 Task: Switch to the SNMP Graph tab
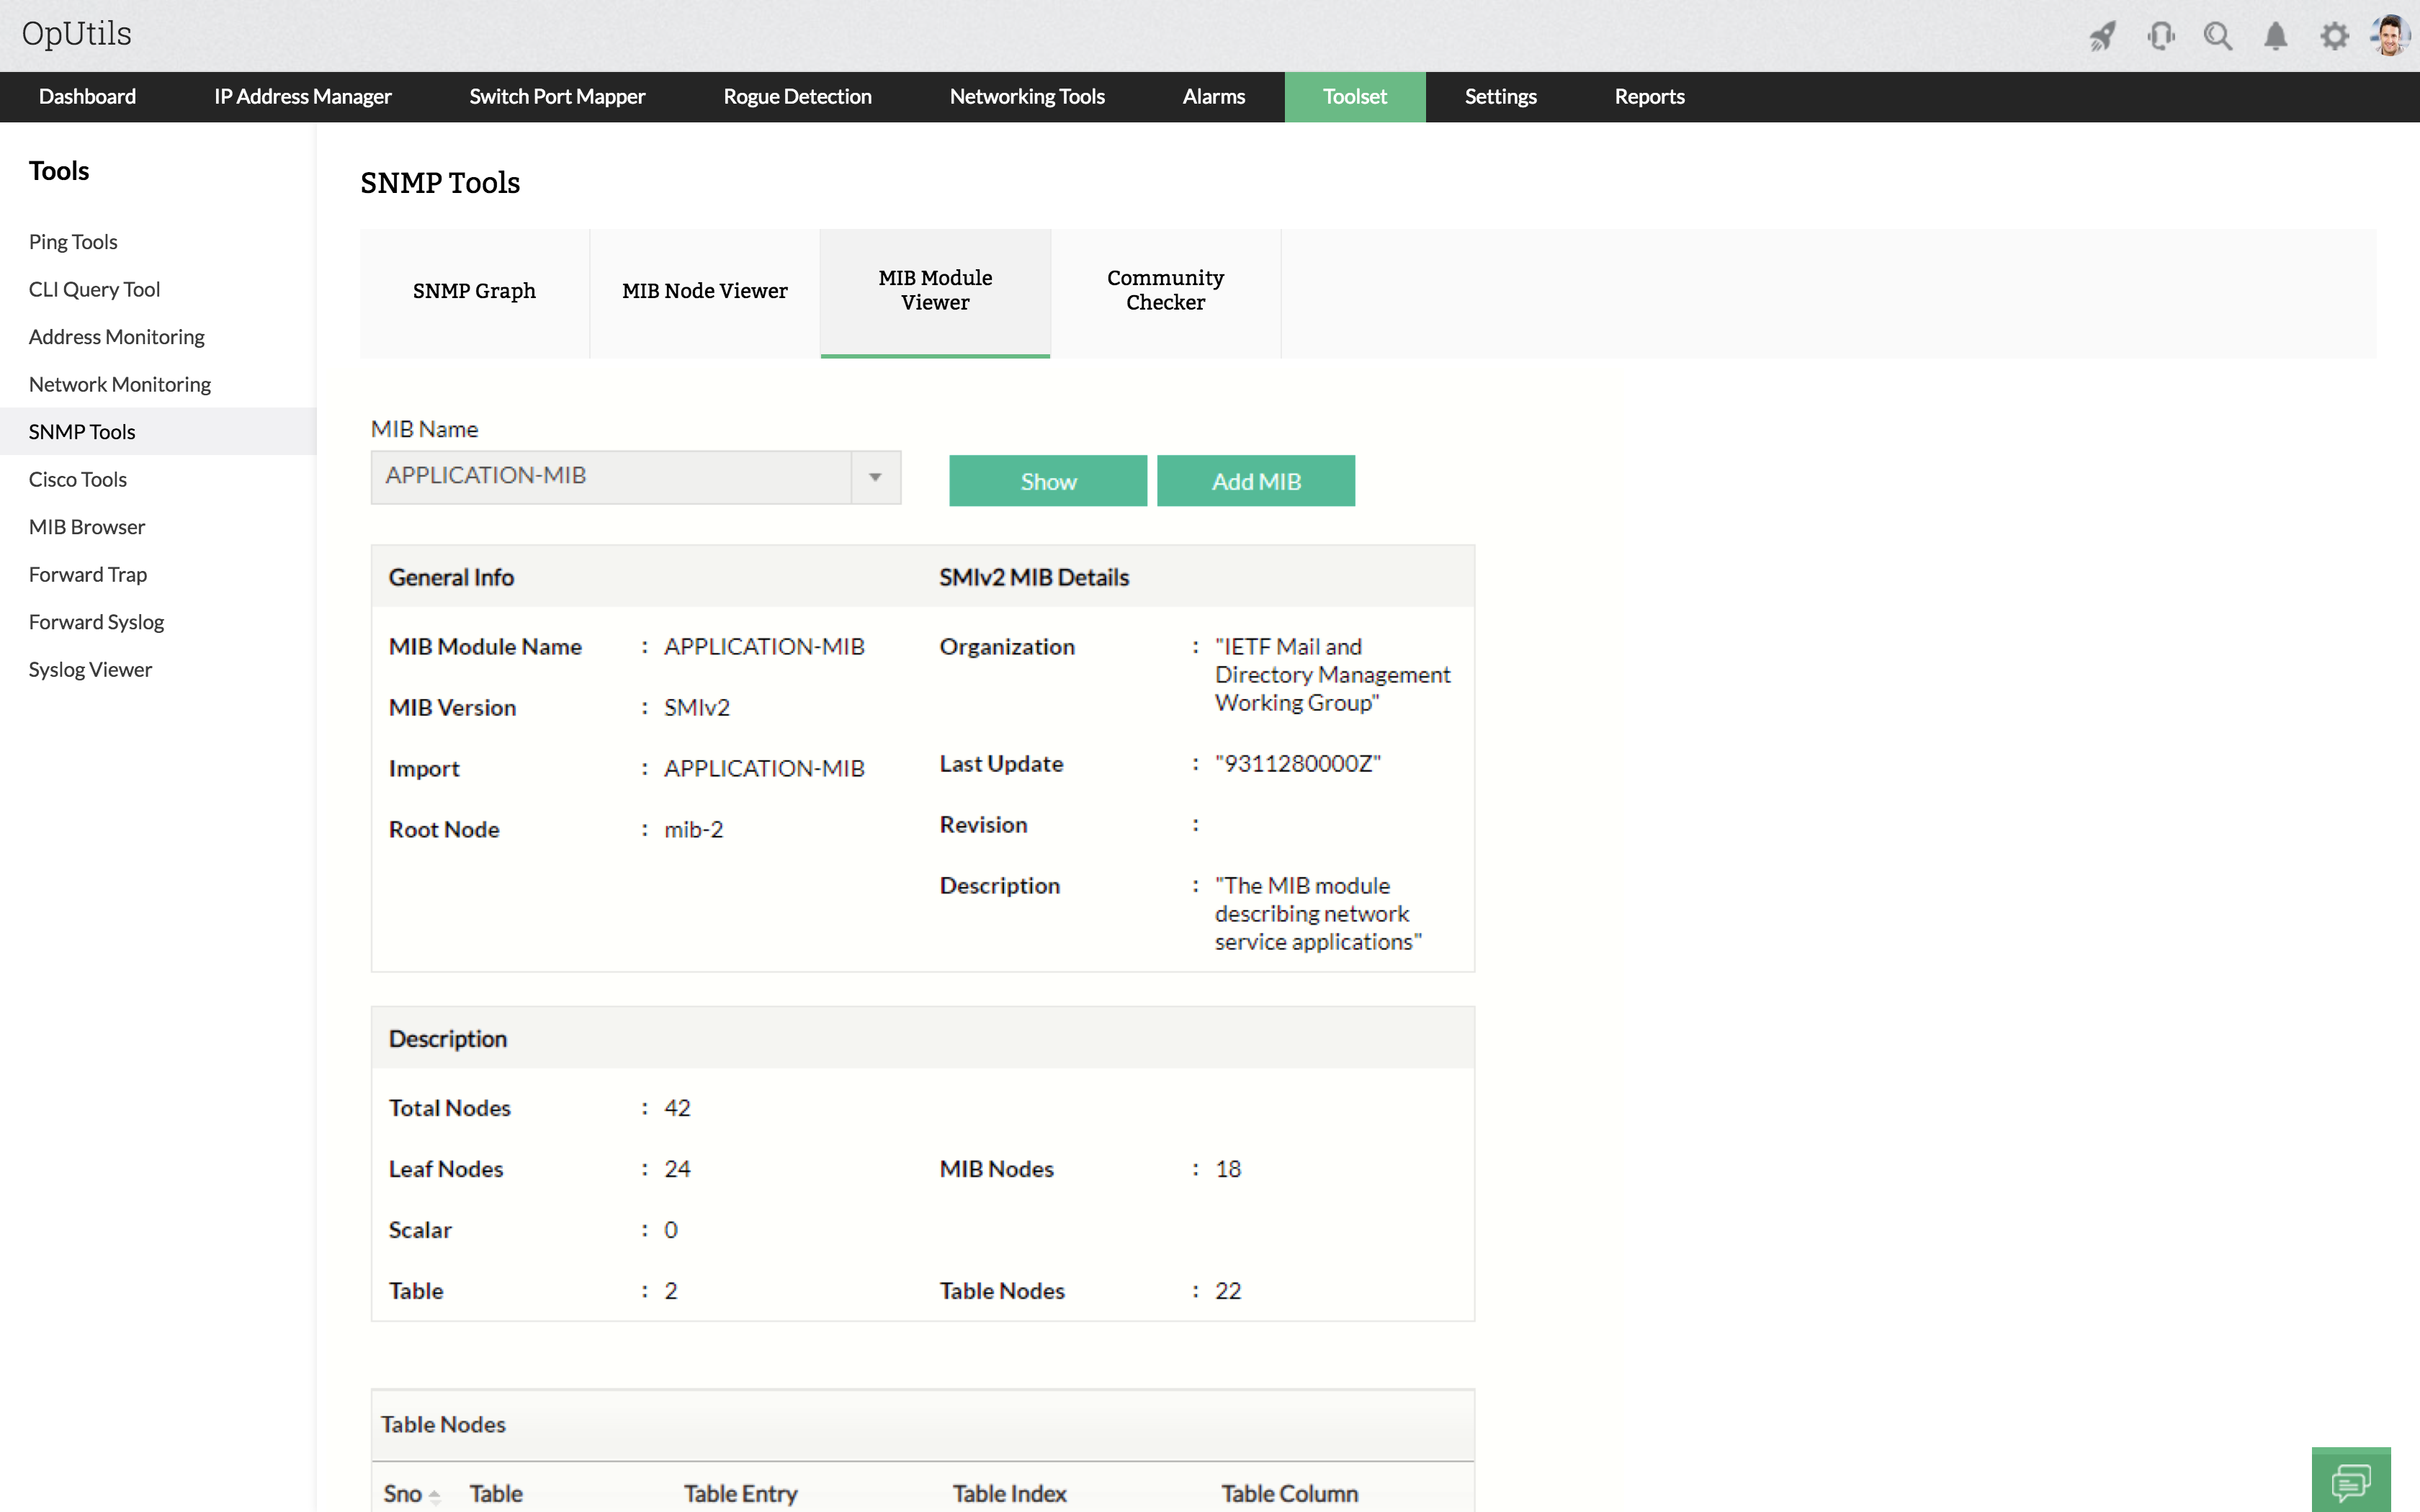[474, 291]
